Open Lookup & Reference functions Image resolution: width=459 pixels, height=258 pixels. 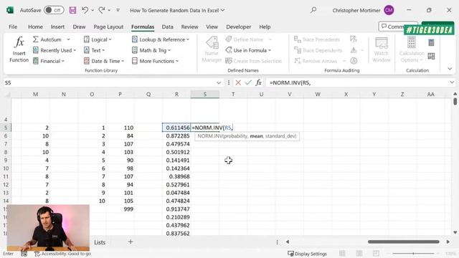click(161, 39)
